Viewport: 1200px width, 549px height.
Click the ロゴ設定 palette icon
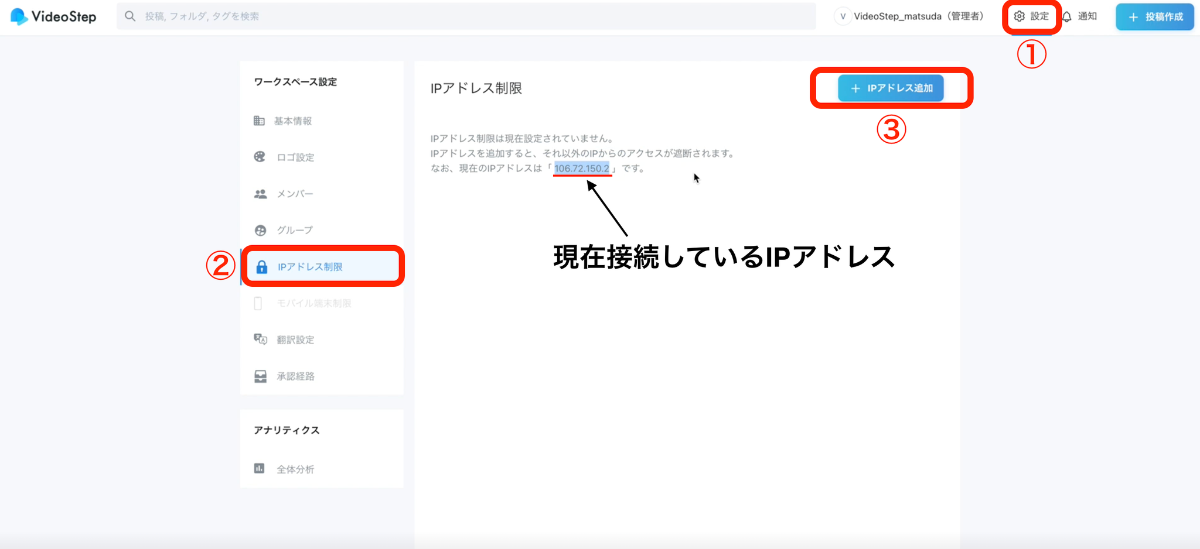pos(260,157)
